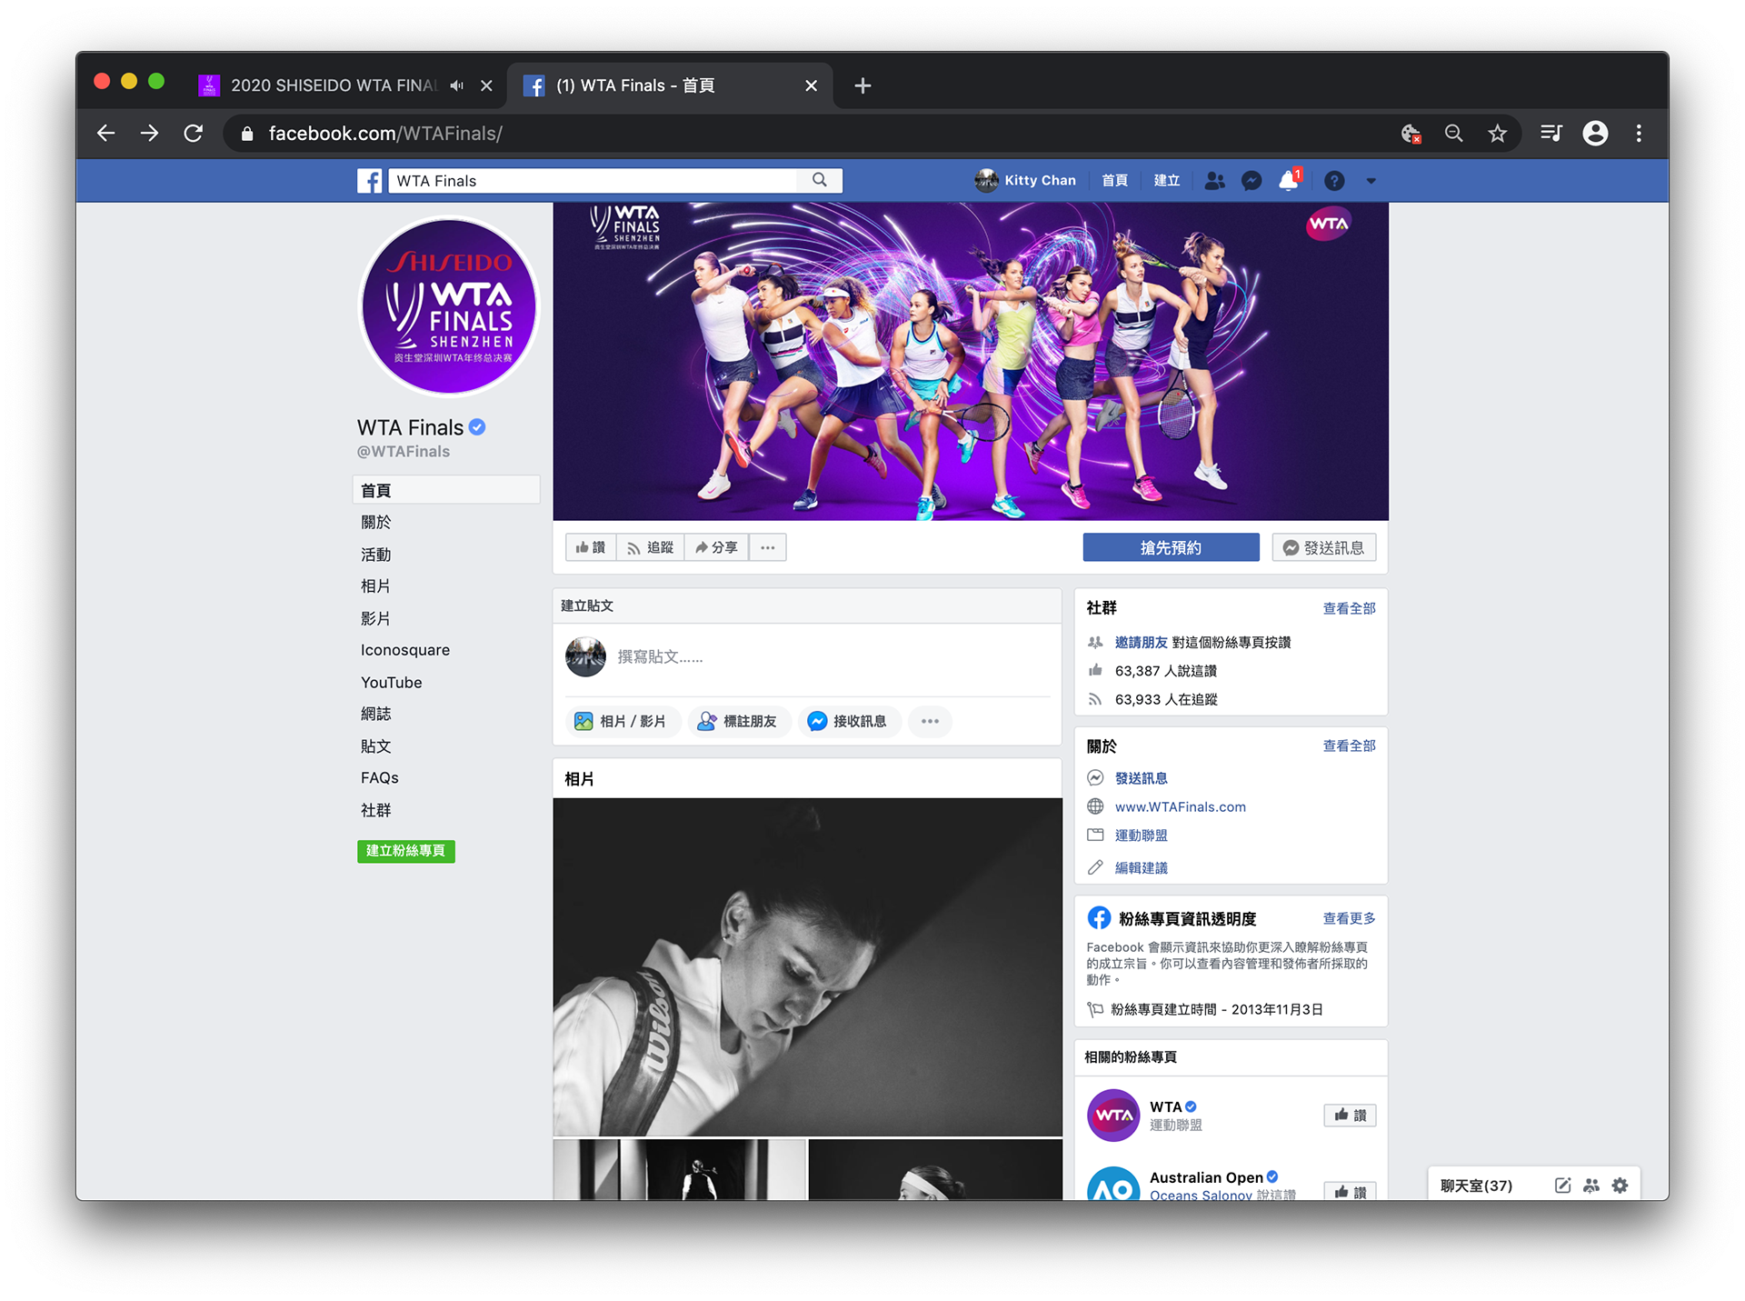Open the chat compose new message icon
The width and height of the screenshot is (1745, 1301).
(x=1562, y=1186)
